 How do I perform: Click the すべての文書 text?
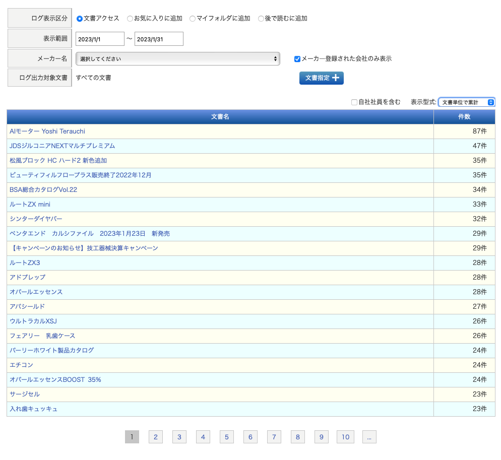[94, 78]
